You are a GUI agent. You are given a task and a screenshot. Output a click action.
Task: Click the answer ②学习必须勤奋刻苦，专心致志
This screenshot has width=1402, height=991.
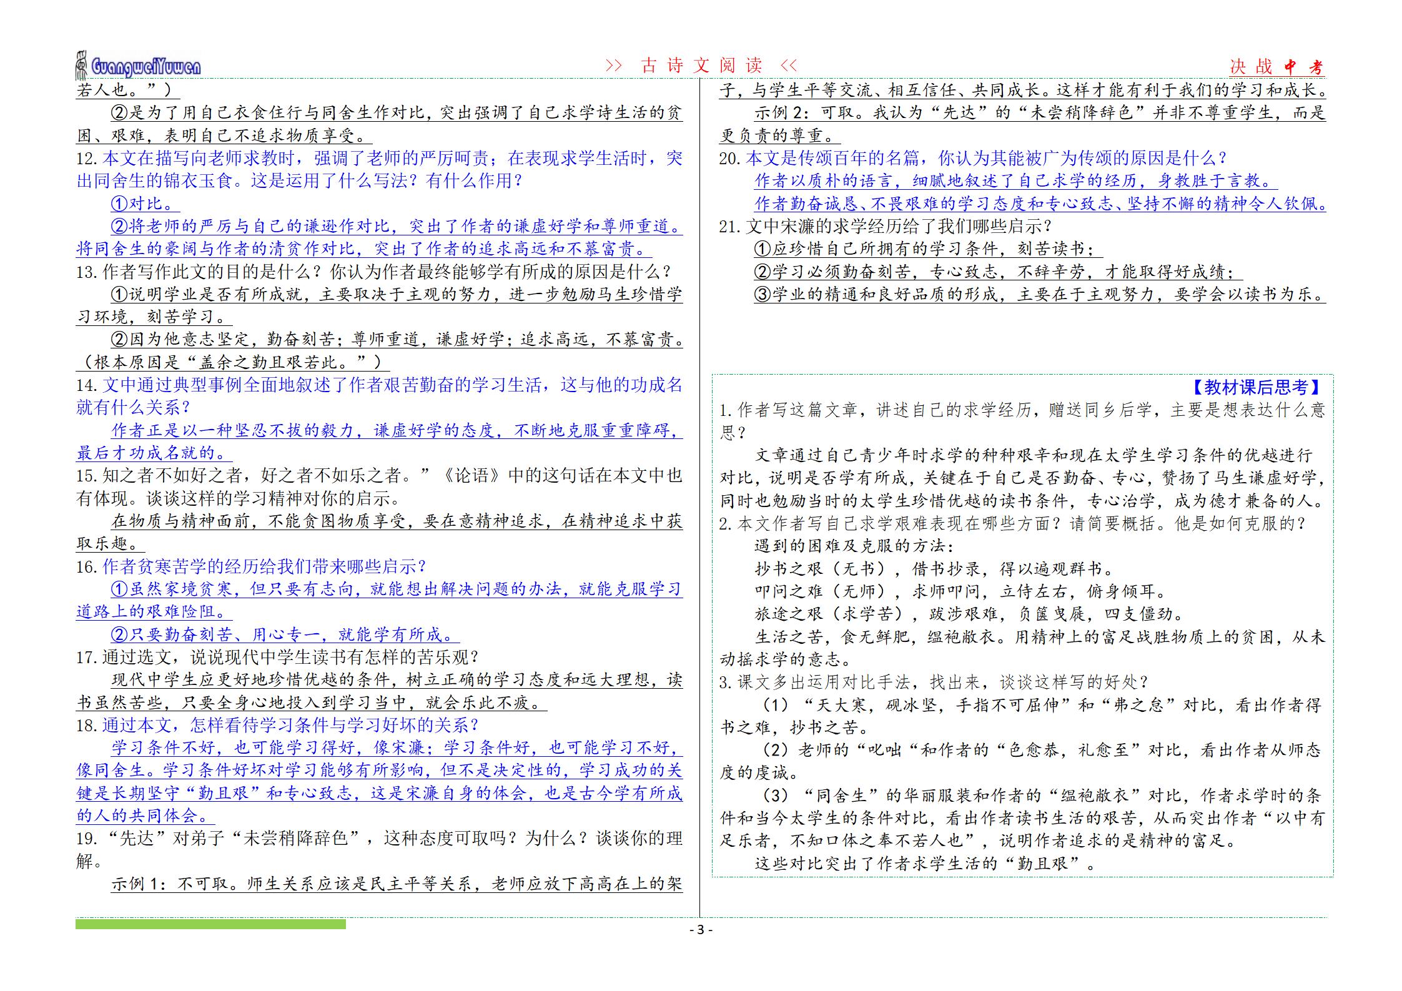coord(998,271)
